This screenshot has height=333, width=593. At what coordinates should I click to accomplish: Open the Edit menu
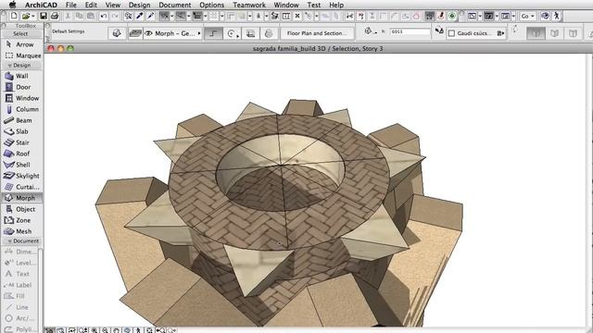(91, 5)
